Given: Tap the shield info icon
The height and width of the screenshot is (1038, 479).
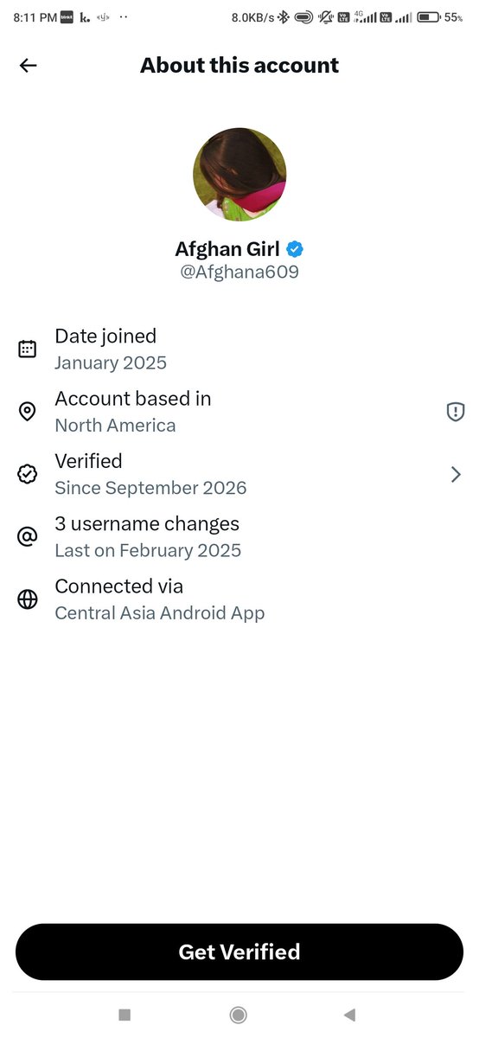Looking at the screenshot, I should (x=456, y=412).
